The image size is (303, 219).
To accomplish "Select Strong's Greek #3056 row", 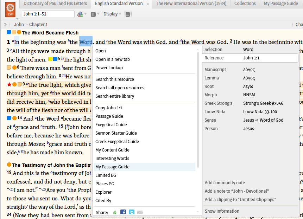I will click(251, 103).
